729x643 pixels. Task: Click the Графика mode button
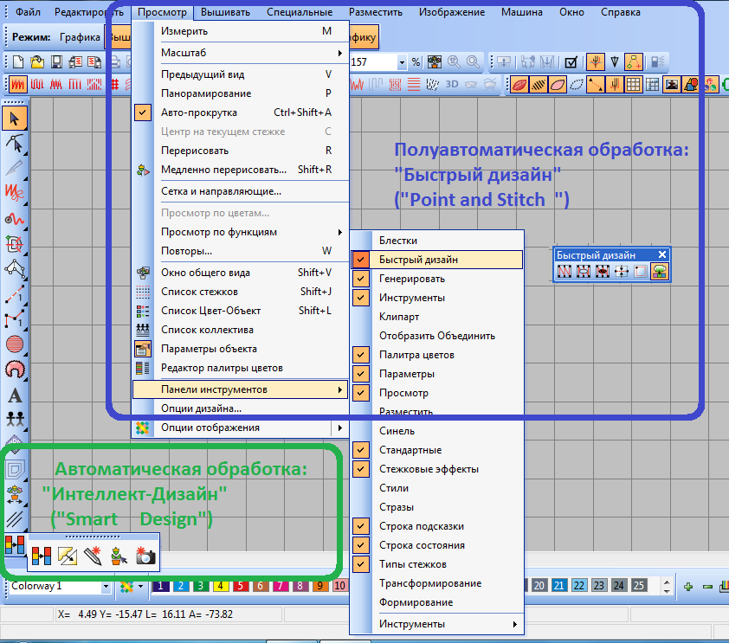point(80,37)
